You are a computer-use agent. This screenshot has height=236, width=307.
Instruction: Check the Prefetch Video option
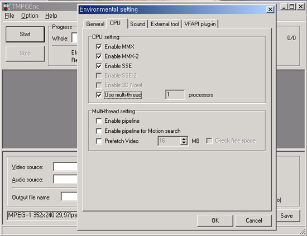pyautogui.click(x=99, y=141)
